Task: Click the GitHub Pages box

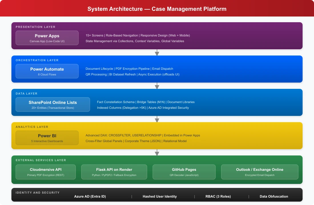Action: click(x=184, y=172)
